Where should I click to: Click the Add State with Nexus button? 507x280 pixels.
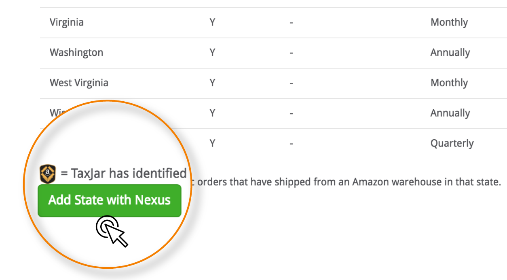click(x=109, y=201)
